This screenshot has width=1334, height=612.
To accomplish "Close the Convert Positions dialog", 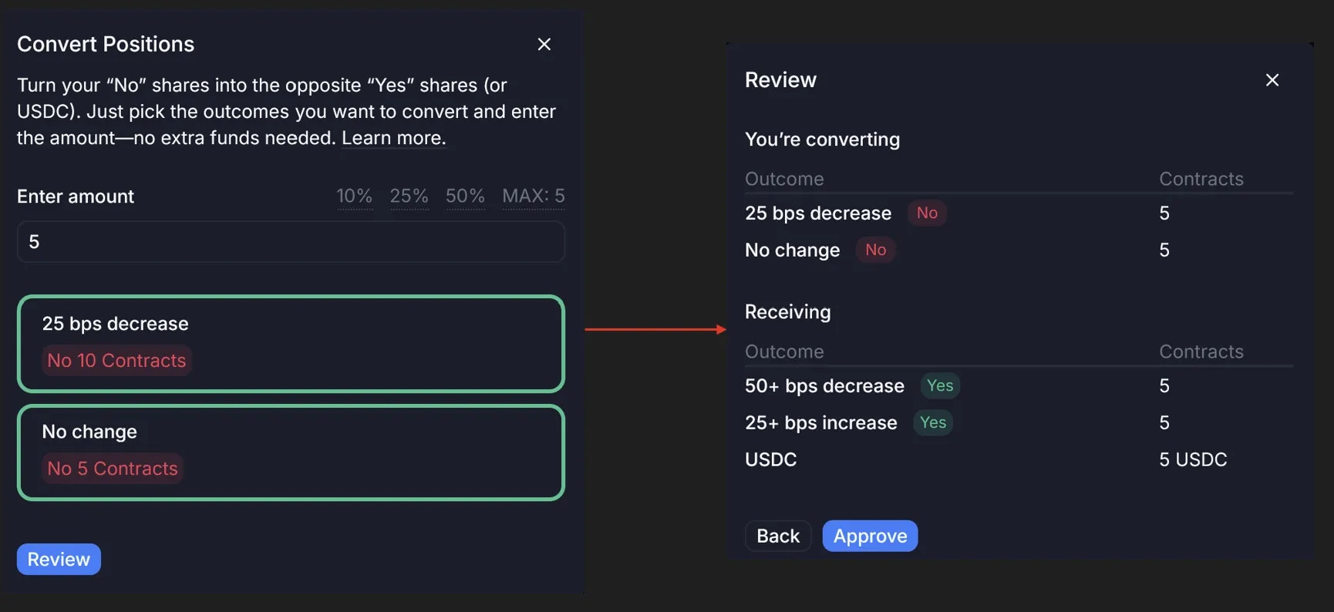I will (544, 45).
